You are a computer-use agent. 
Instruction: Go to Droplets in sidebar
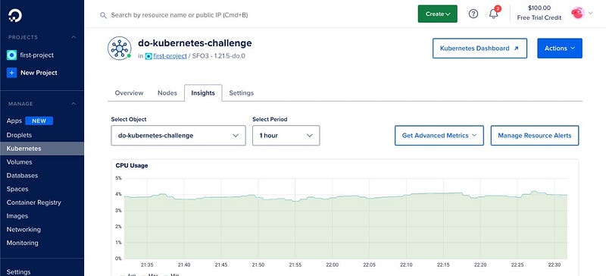pos(19,135)
